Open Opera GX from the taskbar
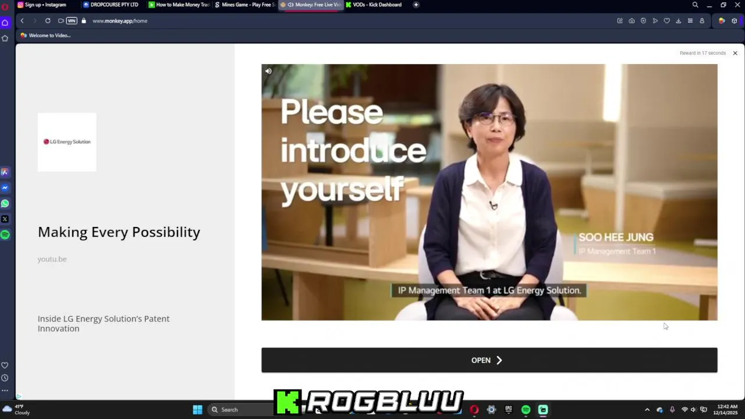Screen dimensions: 745x419 click(x=474, y=410)
